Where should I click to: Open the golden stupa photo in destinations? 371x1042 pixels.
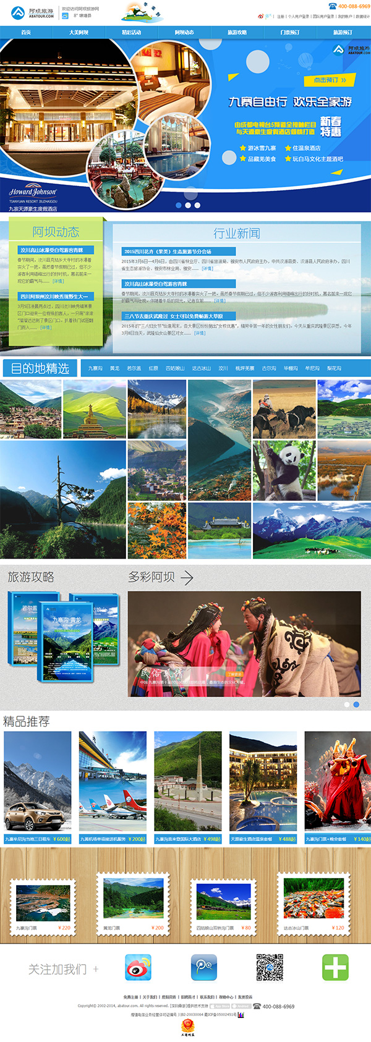click(95, 409)
